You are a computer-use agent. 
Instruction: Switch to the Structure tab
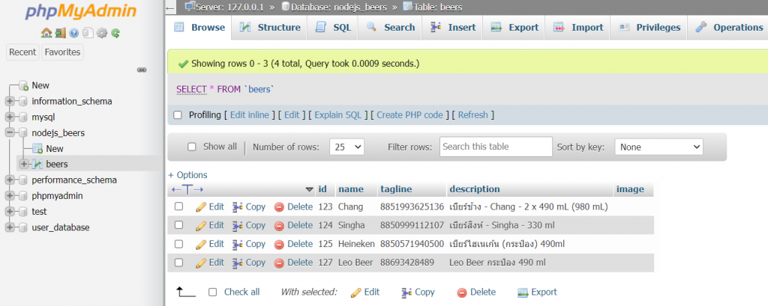(270, 28)
